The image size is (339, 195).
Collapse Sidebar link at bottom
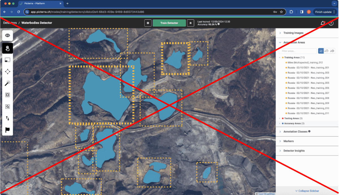click(x=307, y=191)
